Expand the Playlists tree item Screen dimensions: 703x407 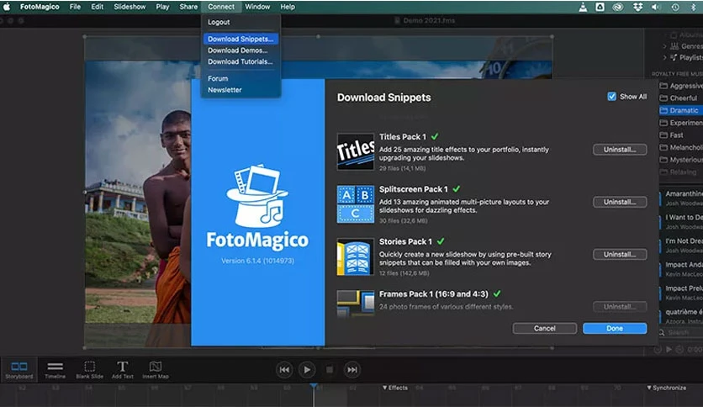click(664, 57)
